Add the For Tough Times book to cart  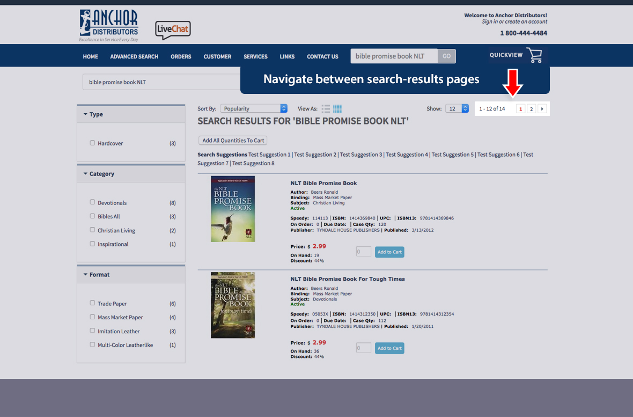[389, 348]
